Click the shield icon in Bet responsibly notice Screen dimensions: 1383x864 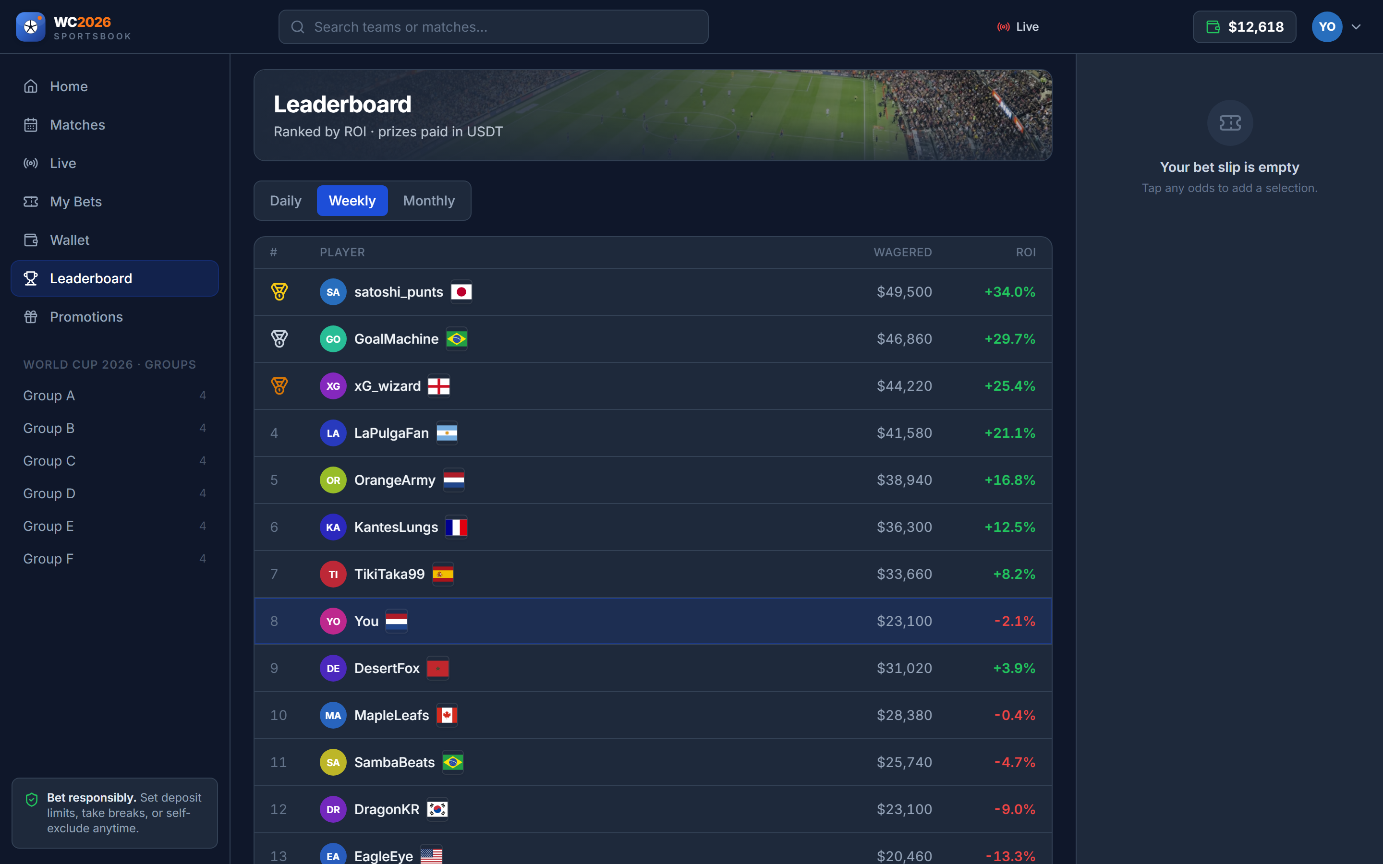coord(32,799)
